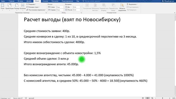Click the Общий доступ share button

tap(168, 1)
